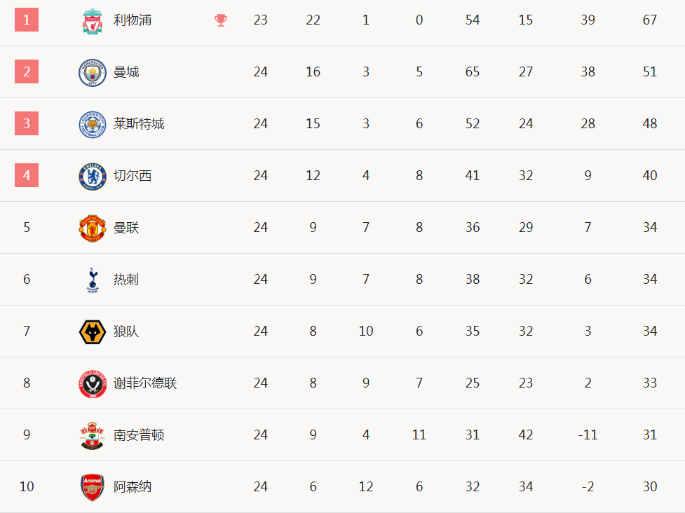Click the Leicester City crest icon
This screenshot has width=685, height=513.
click(x=92, y=124)
